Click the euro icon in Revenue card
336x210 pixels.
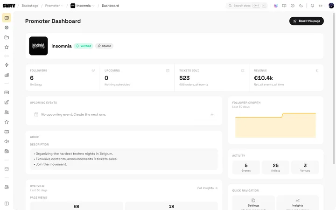[317, 70]
